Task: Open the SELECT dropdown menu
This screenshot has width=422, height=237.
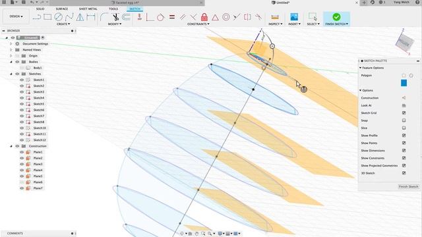Action: 313,24
